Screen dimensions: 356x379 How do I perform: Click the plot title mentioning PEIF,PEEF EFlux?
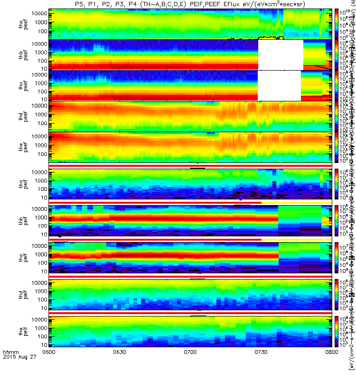[190, 4]
